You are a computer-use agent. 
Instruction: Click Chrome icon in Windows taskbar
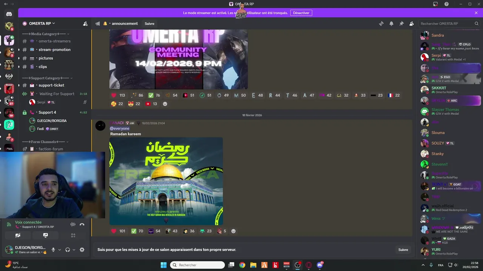coord(242,265)
